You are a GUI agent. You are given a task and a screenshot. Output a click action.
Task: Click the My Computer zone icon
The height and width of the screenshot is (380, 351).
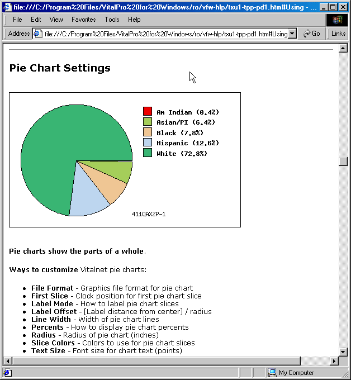coord(272,373)
